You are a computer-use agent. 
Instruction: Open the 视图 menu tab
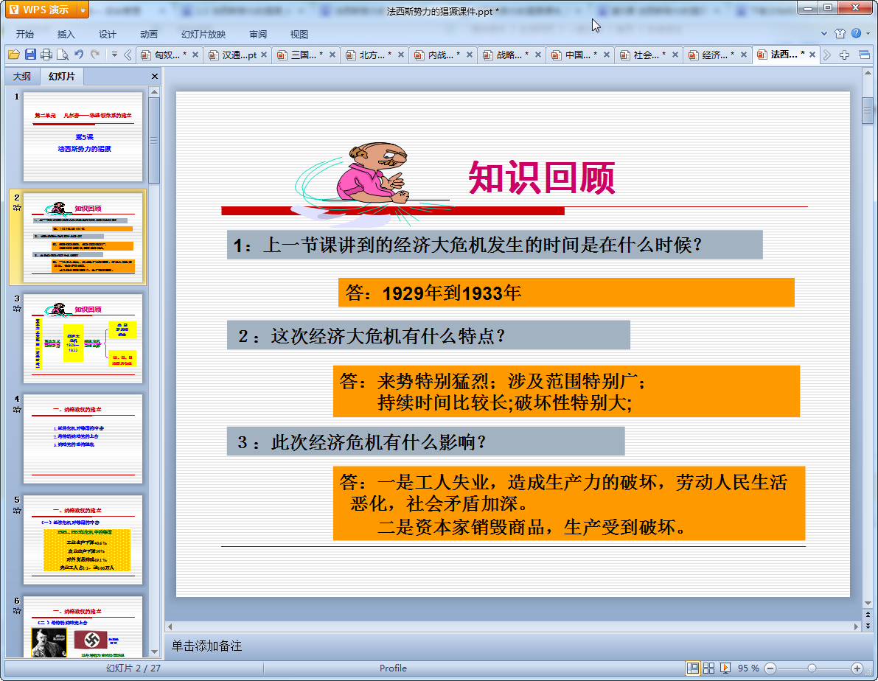pyautogui.click(x=299, y=34)
